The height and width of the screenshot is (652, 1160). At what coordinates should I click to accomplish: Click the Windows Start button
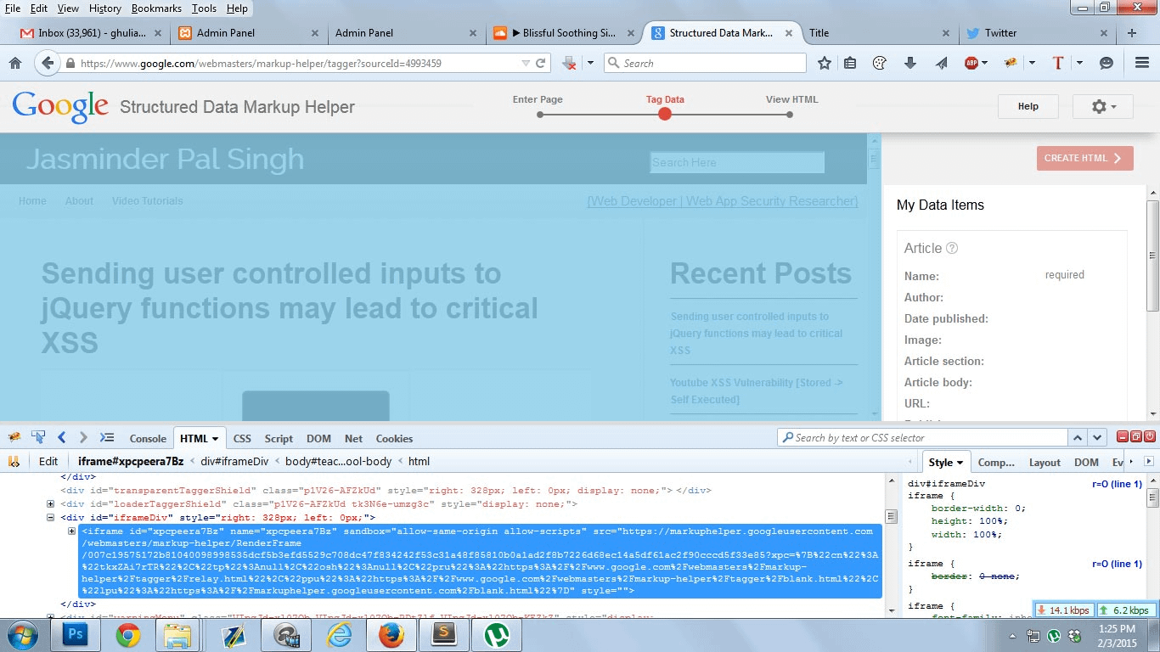tap(23, 634)
